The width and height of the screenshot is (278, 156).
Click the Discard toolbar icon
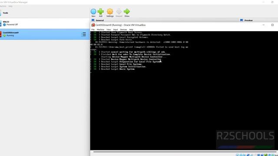pyautogui.click(x=119, y=12)
